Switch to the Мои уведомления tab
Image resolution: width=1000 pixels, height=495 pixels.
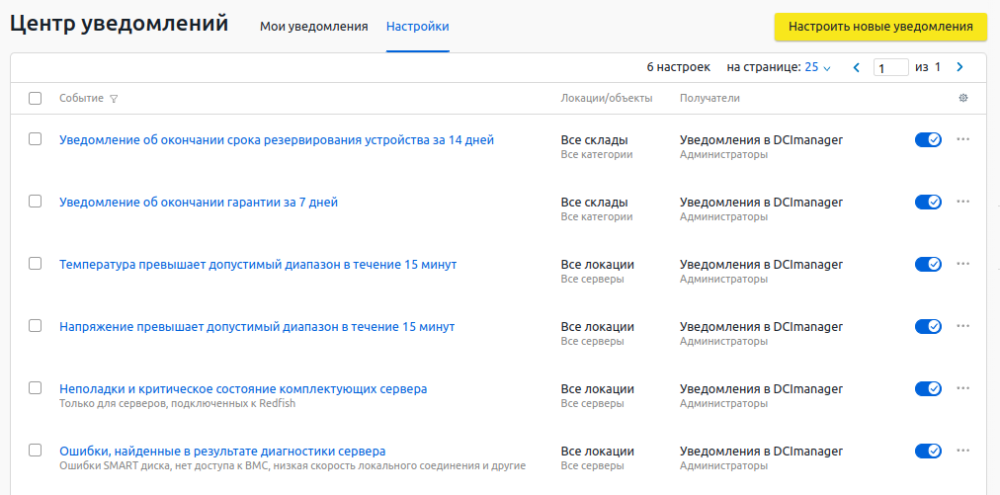pyautogui.click(x=313, y=27)
